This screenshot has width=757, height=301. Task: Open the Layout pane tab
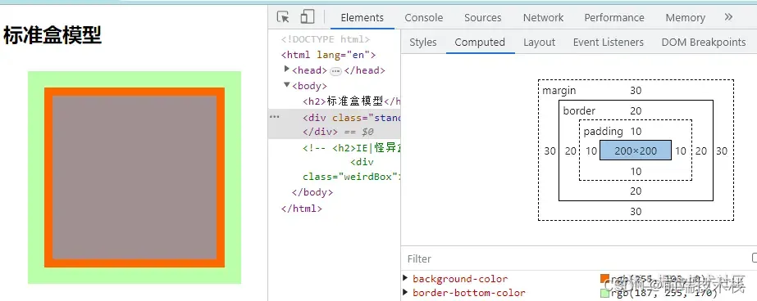pyautogui.click(x=540, y=43)
